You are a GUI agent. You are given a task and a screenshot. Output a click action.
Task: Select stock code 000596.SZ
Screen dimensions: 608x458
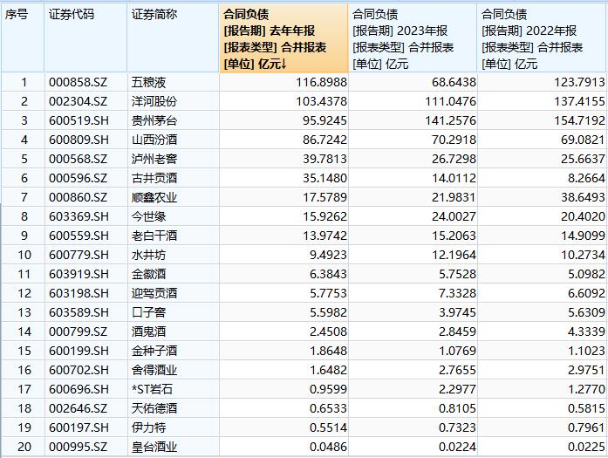78,178
